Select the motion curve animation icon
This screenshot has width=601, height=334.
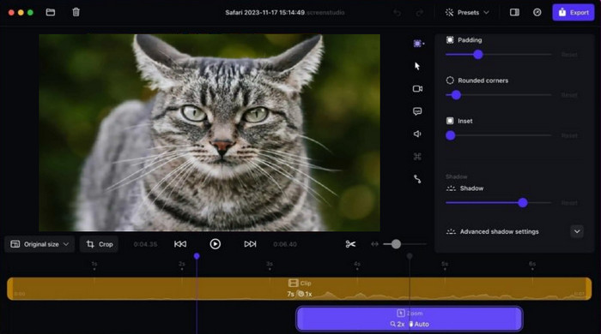coord(417,179)
